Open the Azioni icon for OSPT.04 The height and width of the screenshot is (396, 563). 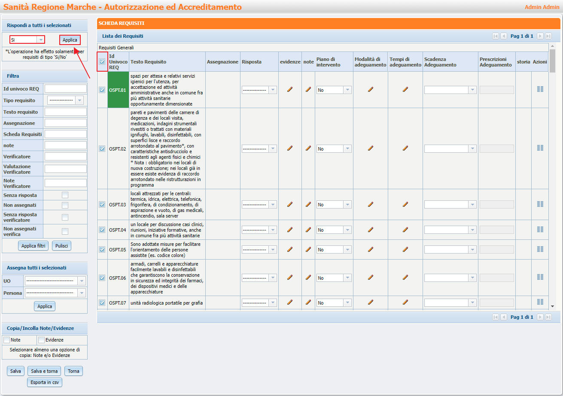[x=540, y=230]
